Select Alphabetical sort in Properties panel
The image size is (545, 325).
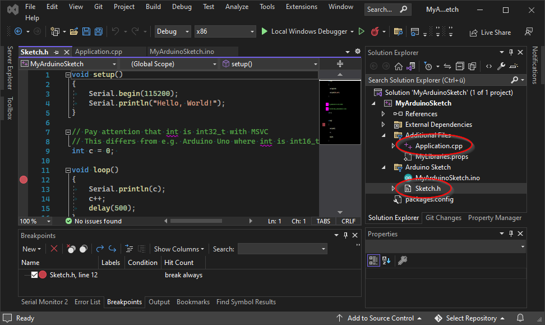click(x=386, y=260)
